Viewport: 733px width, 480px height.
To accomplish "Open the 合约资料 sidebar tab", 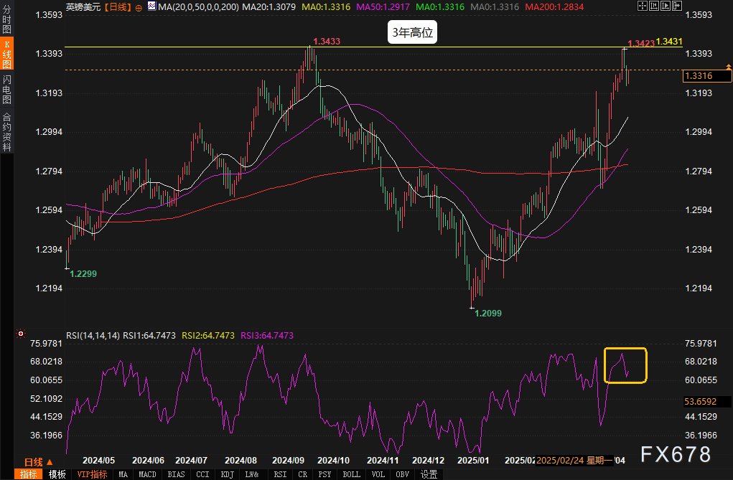I will pos(6,131).
